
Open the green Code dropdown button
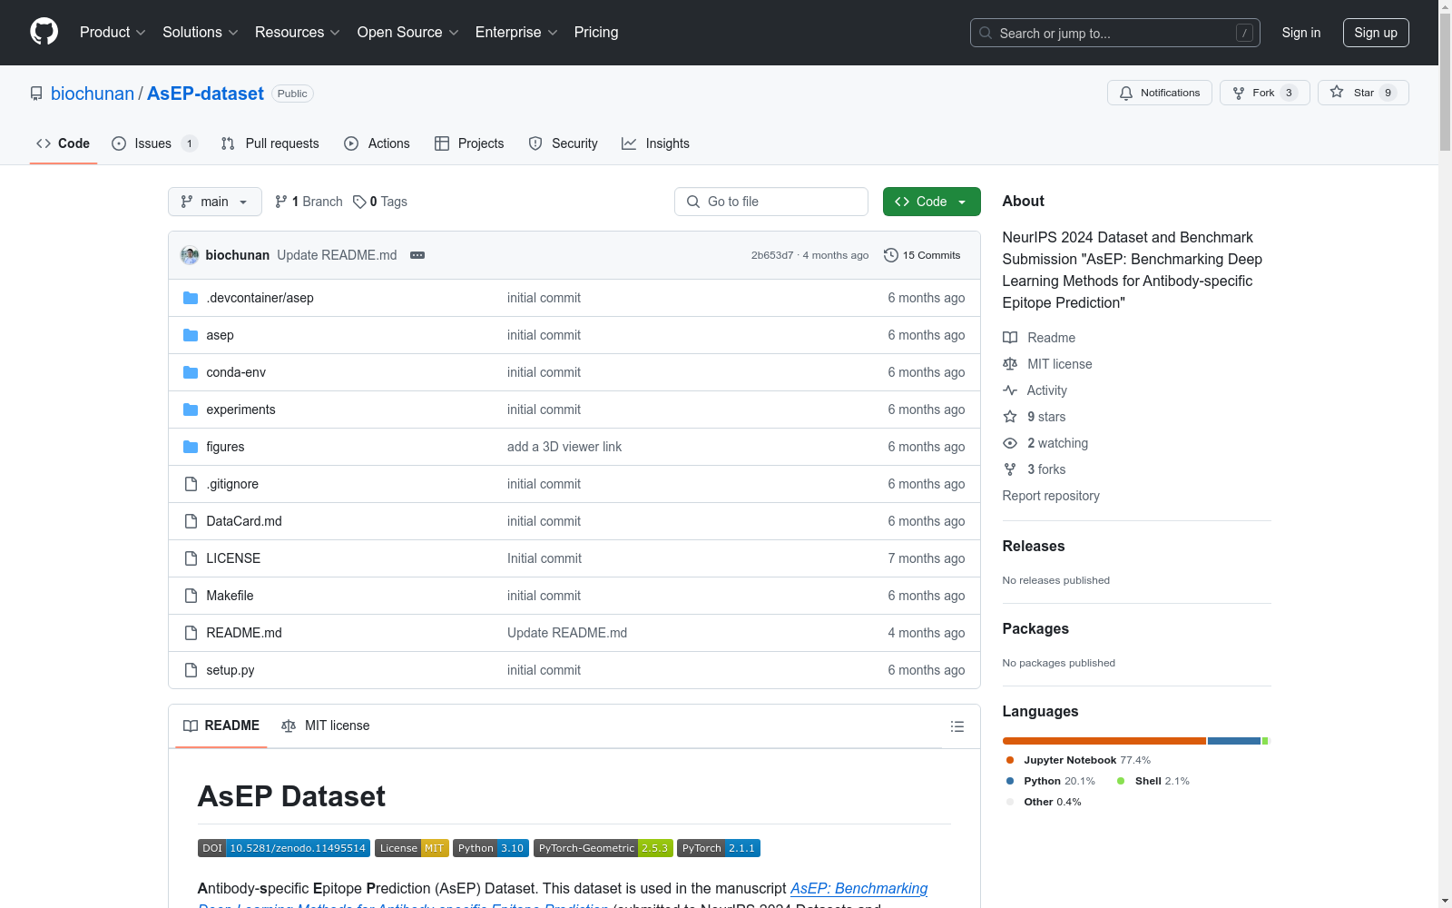931,202
